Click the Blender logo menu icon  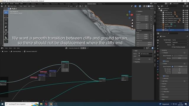(2, 4)
